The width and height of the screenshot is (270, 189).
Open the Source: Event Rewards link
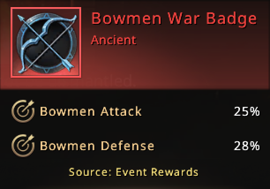[x=133, y=172]
